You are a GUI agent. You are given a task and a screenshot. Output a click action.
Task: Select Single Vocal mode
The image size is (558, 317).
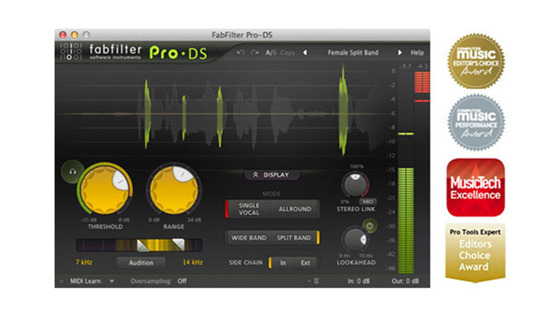coord(249,209)
